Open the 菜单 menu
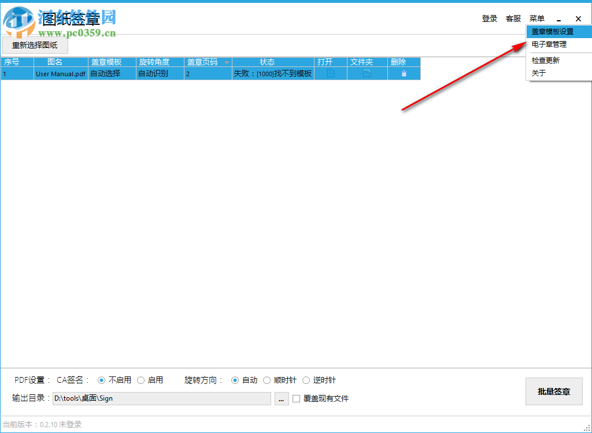Viewport: 592px width, 433px height. point(536,18)
